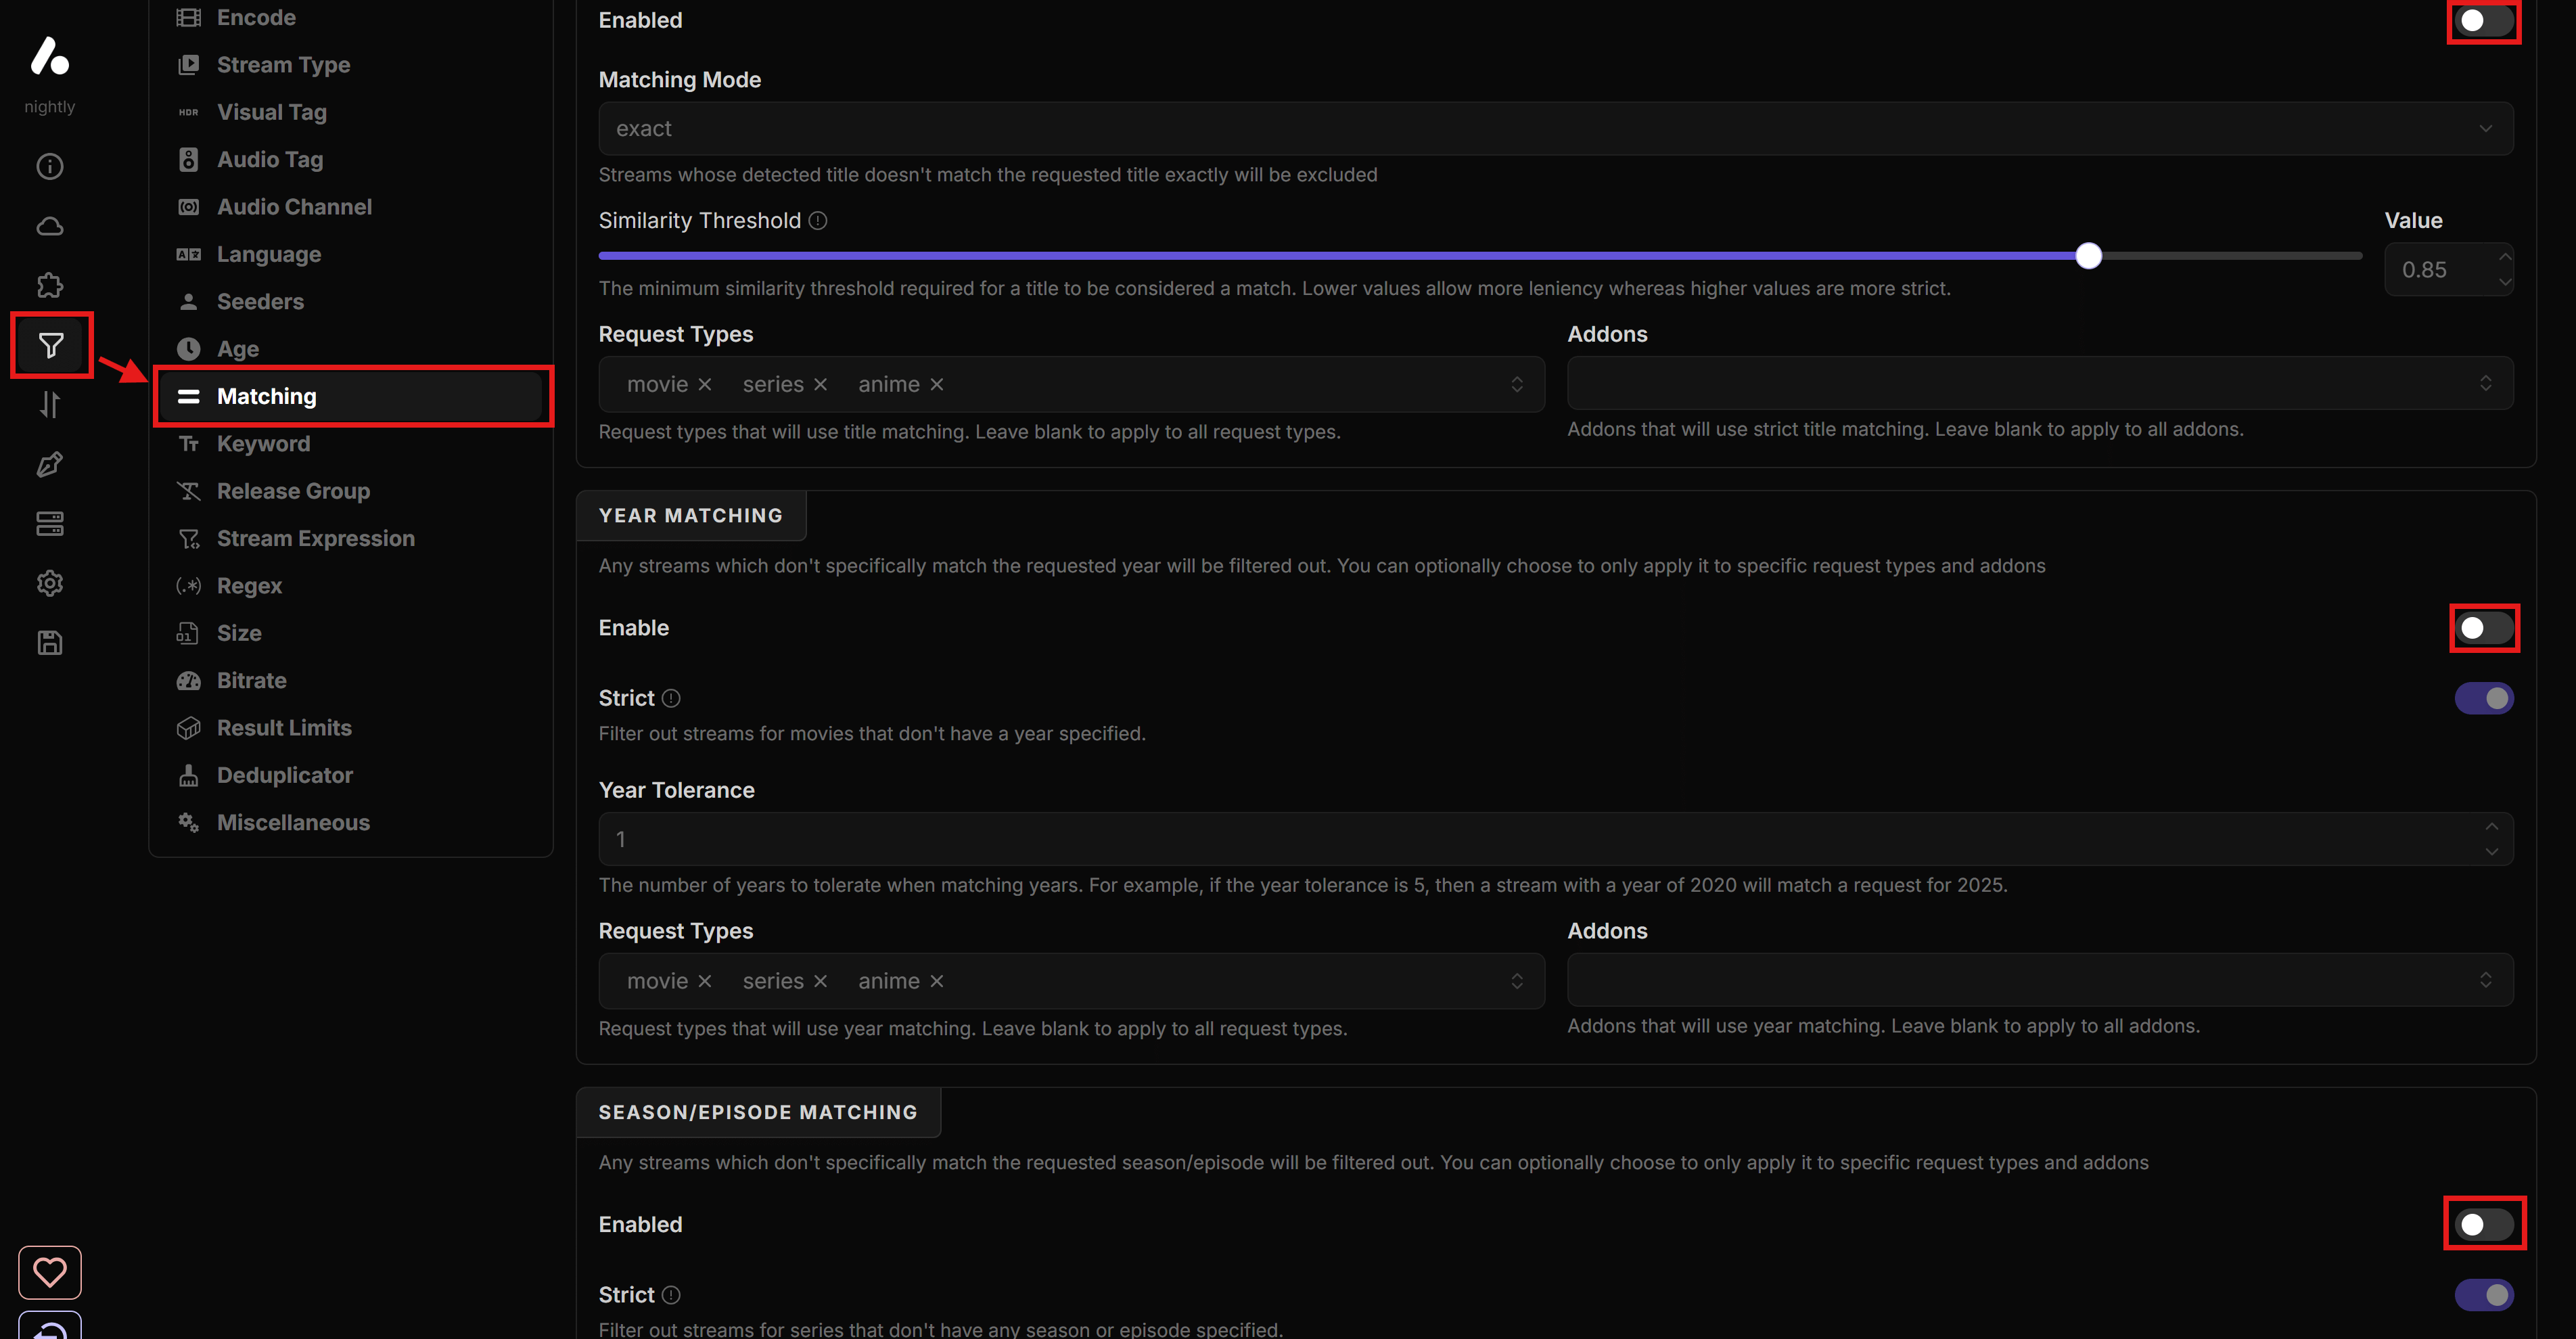Remove the anime request type chip
The image size is (2576, 1339).
(x=937, y=384)
